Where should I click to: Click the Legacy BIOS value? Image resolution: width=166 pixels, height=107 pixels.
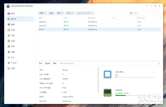click(68, 97)
